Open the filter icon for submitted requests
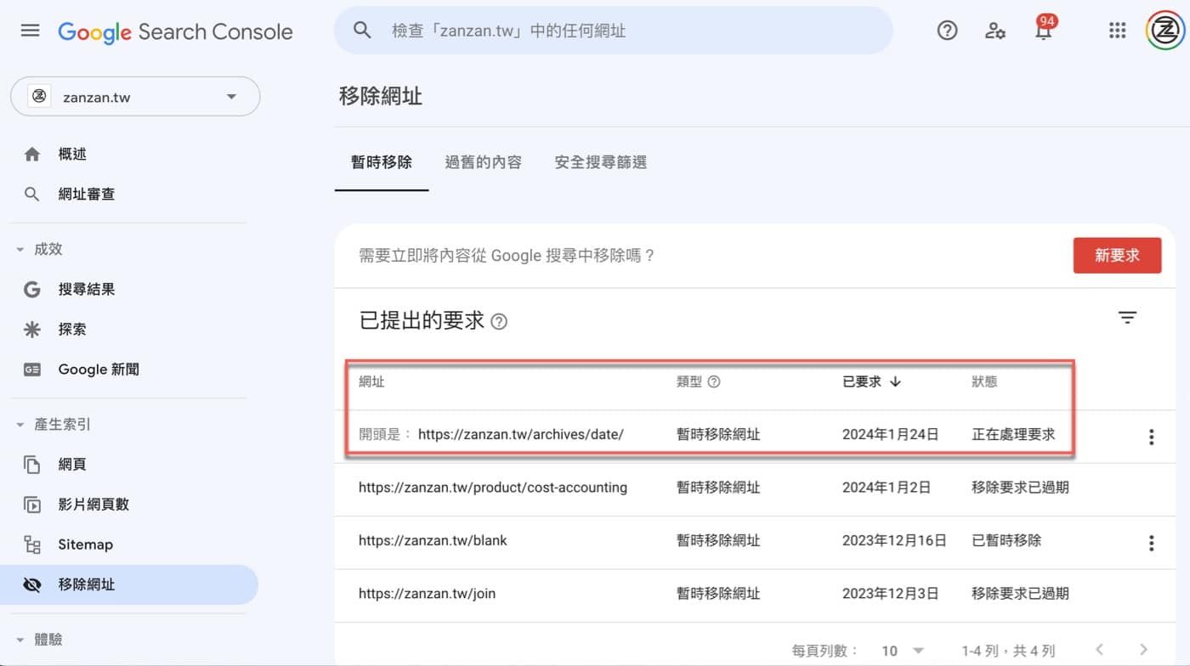The height and width of the screenshot is (666, 1190). (x=1127, y=318)
